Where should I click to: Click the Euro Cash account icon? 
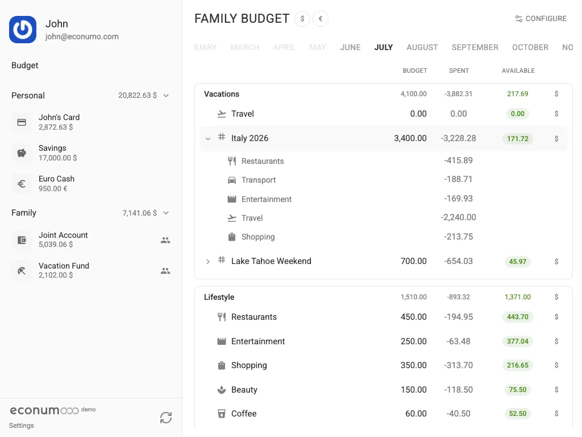click(22, 184)
